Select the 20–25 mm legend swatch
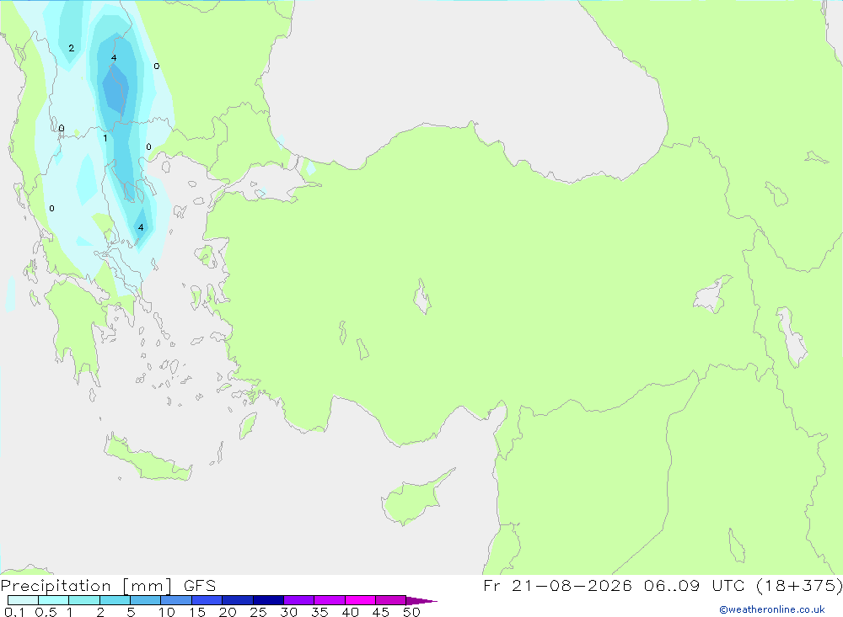Screen dimensions: 843x617 [x=238, y=600]
